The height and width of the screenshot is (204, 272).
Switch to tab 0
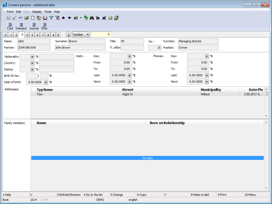coord(6,35)
